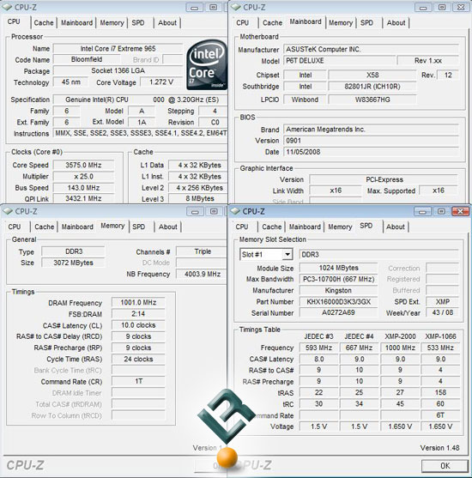Click the FSB:DRAM ratio value 2:14

(x=138, y=314)
